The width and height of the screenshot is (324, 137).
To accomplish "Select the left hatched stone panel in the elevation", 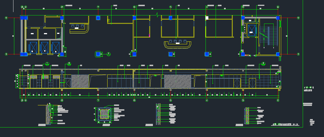I will tap(80, 81).
